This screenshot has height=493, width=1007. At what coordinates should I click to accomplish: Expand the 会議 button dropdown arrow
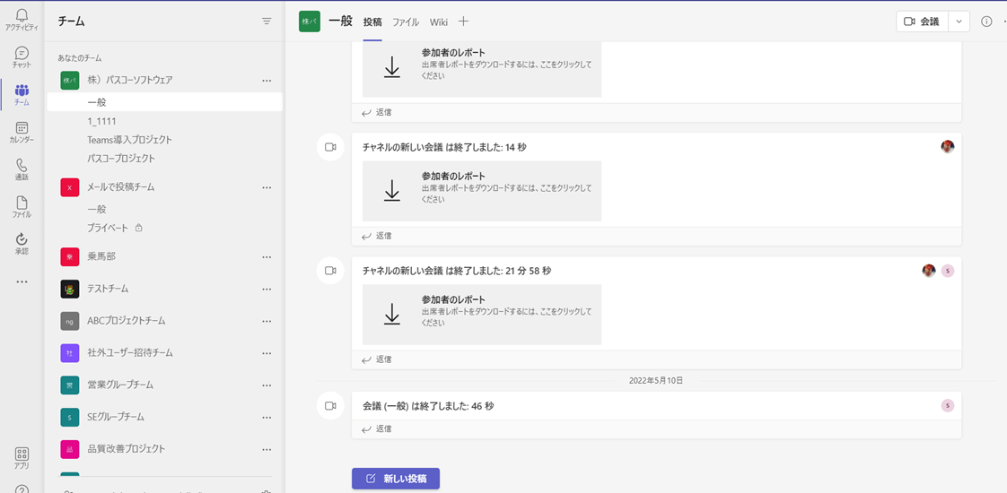coord(959,22)
